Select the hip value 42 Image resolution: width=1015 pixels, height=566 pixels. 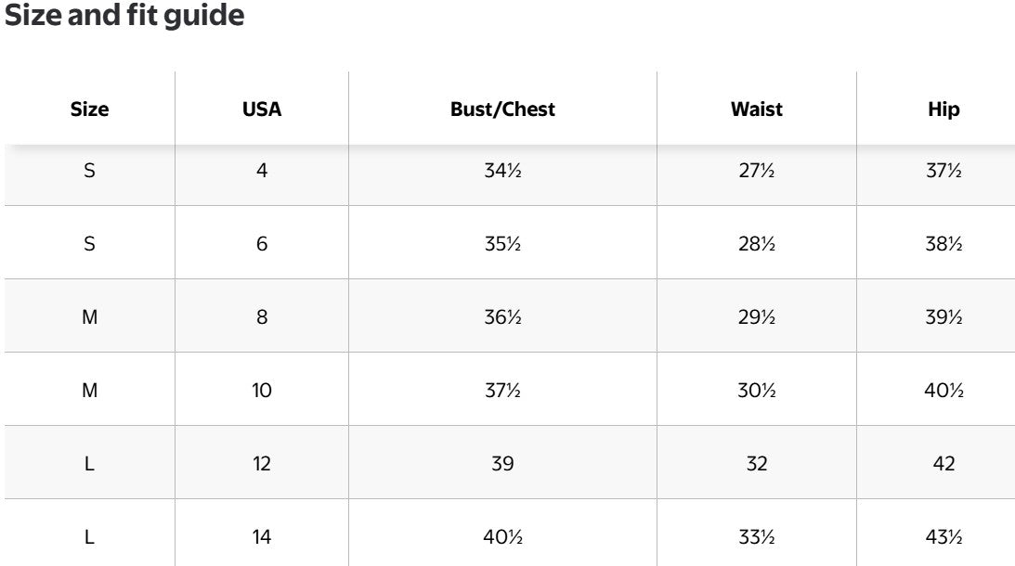(943, 464)
